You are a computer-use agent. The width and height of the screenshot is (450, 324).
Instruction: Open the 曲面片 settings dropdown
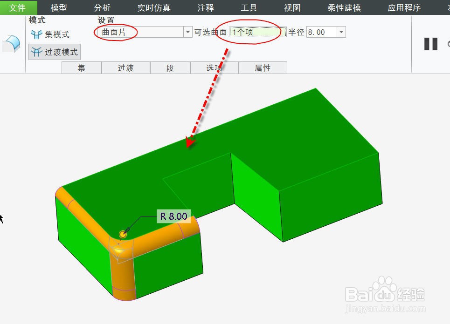tap(188, 32)
